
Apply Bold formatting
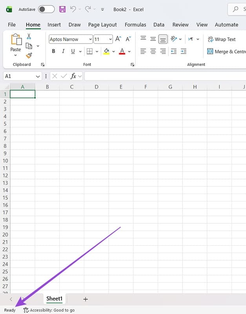pyautogui.click(x=53, y=51)
